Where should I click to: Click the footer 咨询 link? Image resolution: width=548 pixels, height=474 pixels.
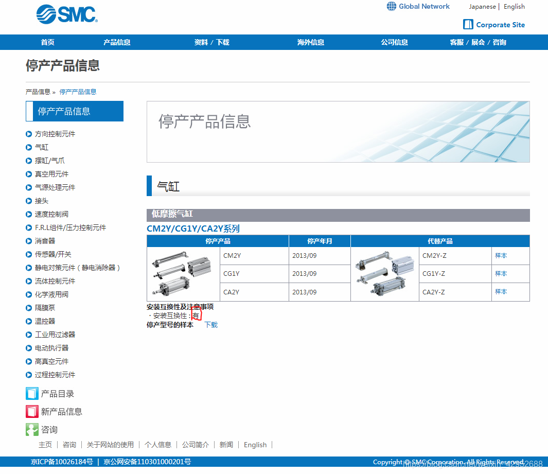click(x=69, y=445)
